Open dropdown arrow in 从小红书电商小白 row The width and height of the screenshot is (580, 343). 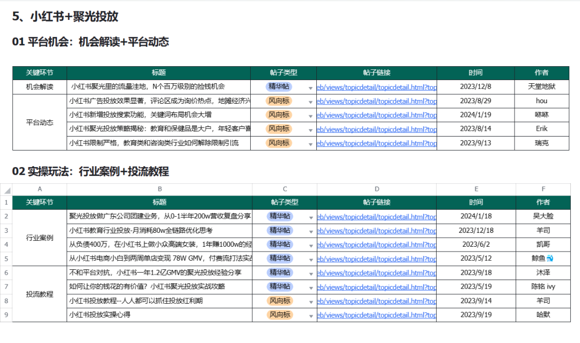(x=311, y=260)
